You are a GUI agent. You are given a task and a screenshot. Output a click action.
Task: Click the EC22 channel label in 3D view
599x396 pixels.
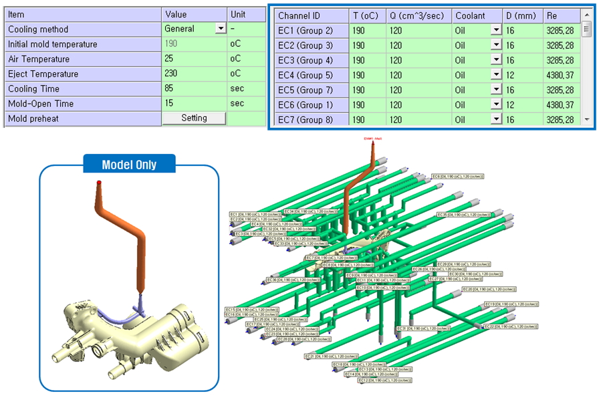[x=511, y=326]
